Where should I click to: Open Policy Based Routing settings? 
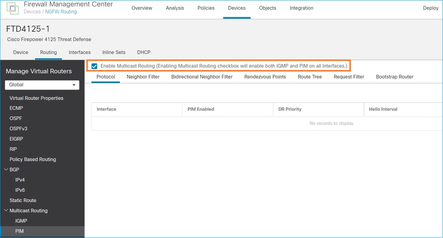(33, 159)
